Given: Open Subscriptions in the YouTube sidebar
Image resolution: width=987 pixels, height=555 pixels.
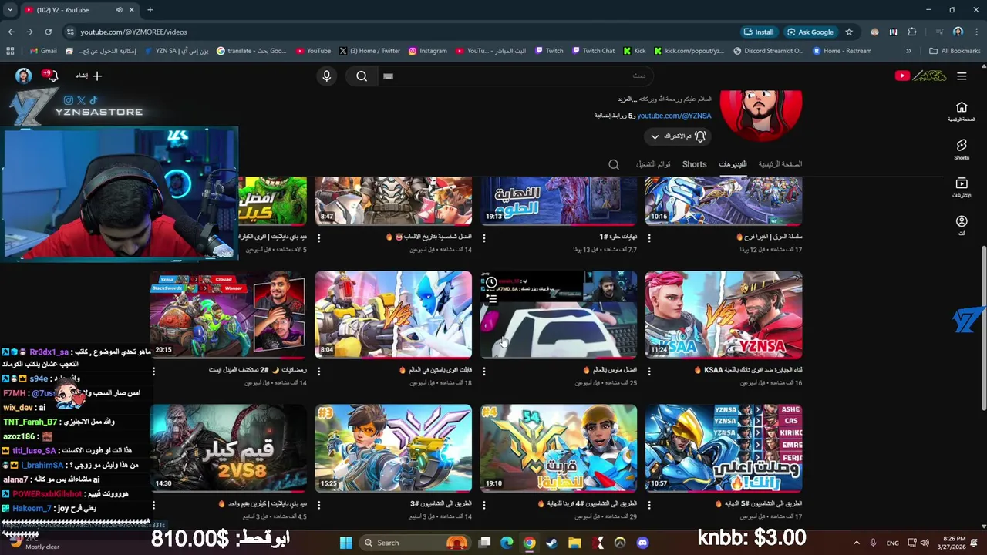Looking at the screenshot, I should point(962,187).
